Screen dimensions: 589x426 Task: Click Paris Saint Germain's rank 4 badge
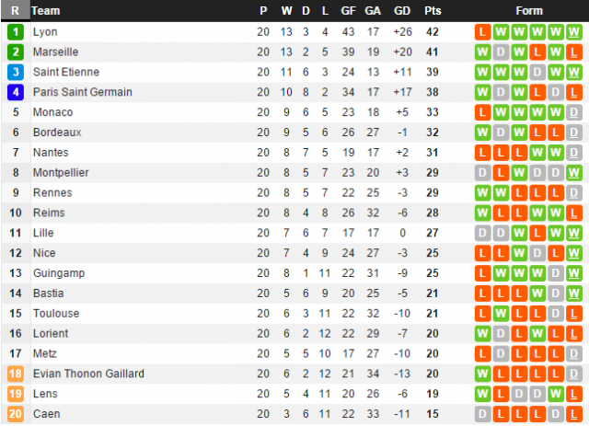tap(16, 92)
